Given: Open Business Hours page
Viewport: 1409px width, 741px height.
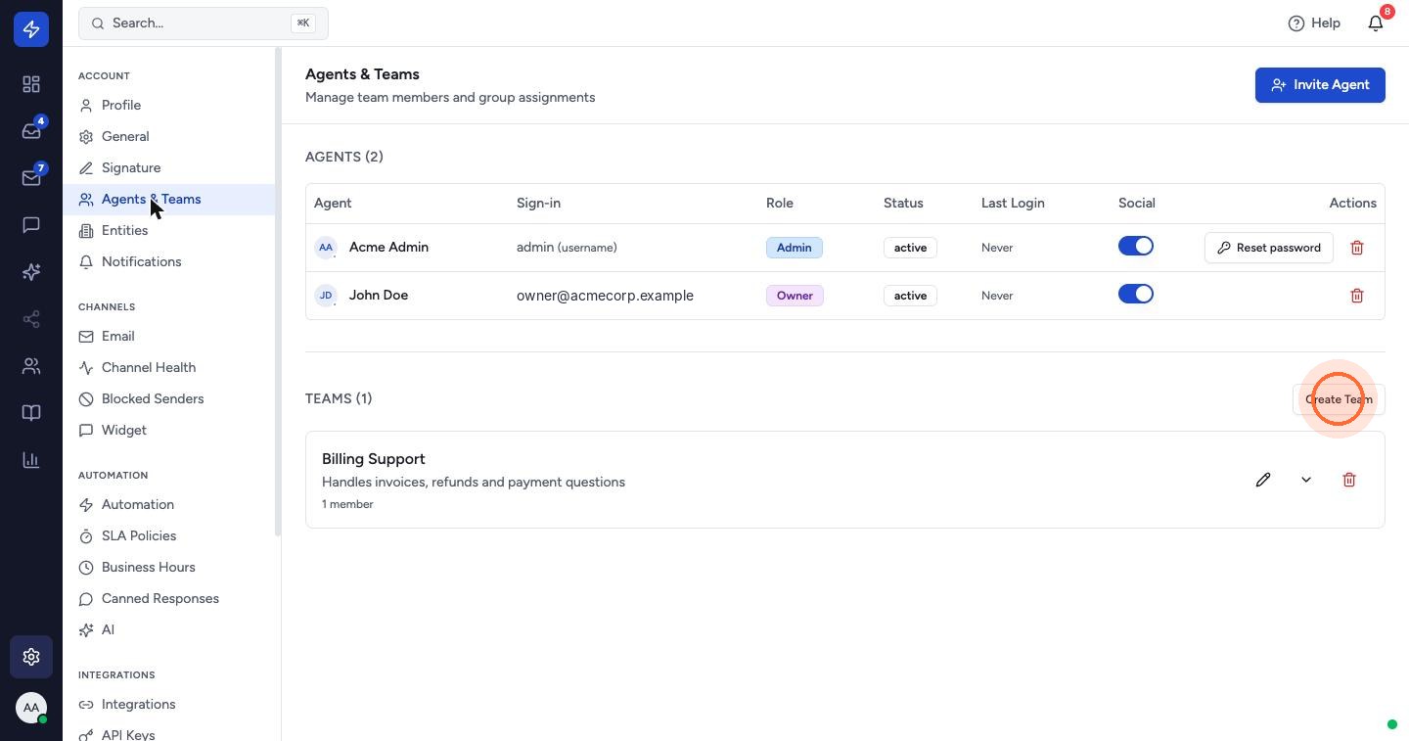Looking at the screenshot, I should point(169,568).
